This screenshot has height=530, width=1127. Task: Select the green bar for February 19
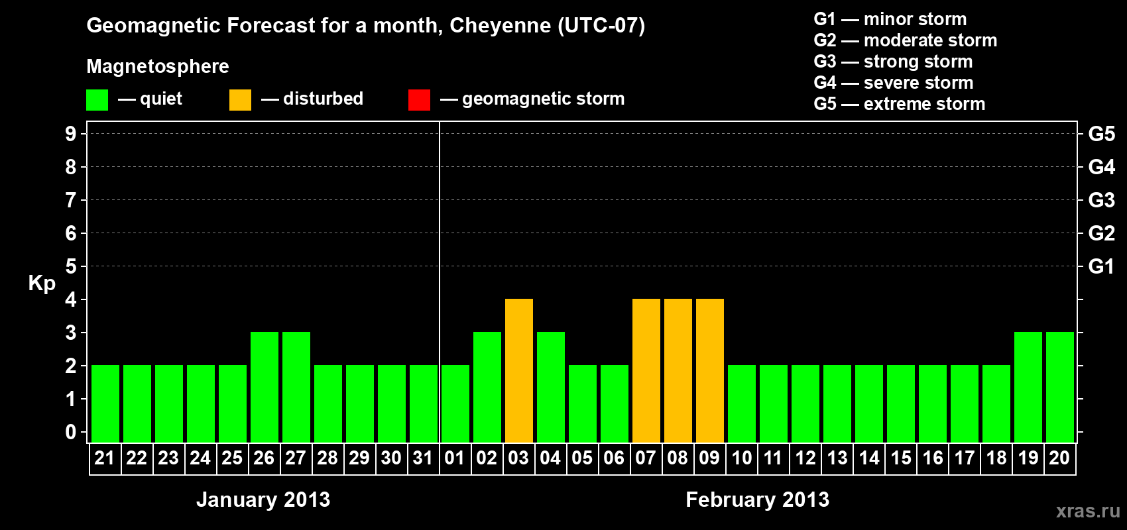(x=1028, y=388)
